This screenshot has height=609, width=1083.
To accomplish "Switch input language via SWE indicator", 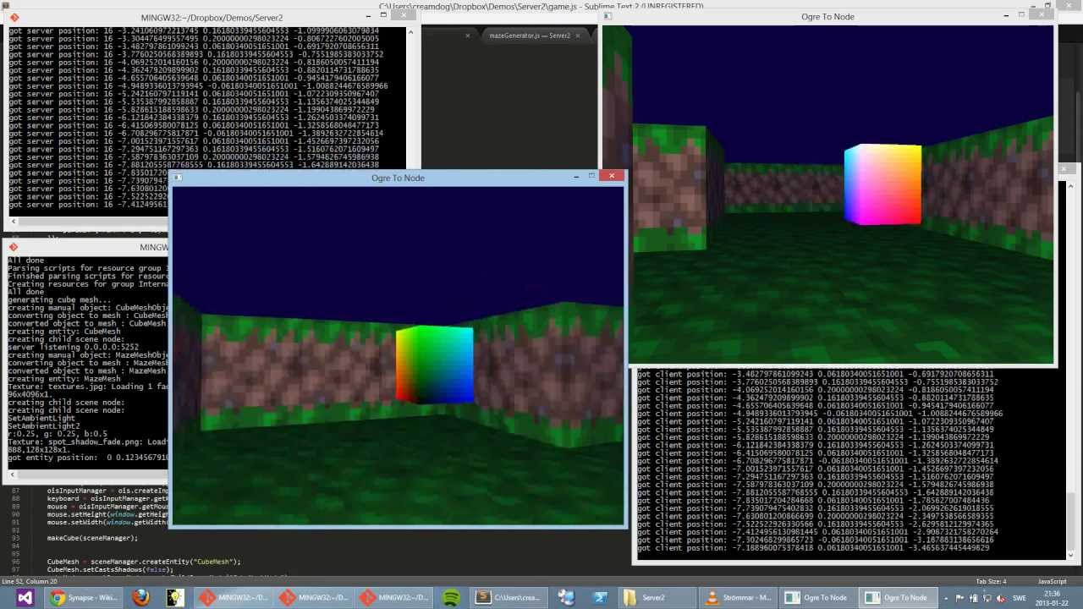I will click(1019, 598).
